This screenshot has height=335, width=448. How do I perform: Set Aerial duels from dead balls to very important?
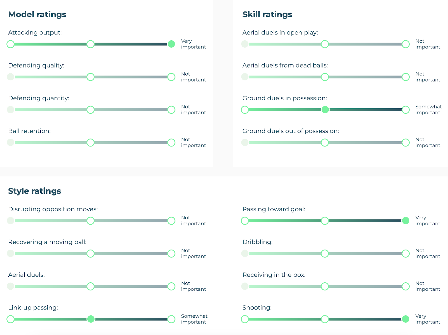coord(406,77)
